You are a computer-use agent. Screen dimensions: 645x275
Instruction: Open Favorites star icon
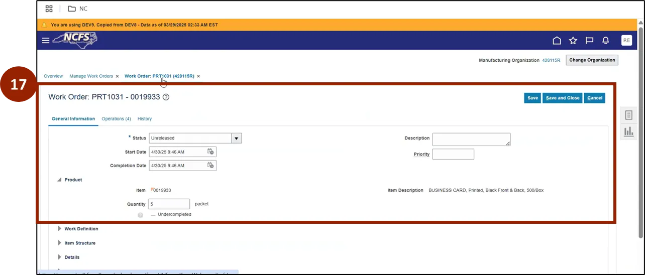[573, 41]
